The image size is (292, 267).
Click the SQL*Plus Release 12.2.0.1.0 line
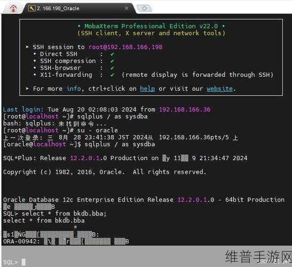(125, 158)
